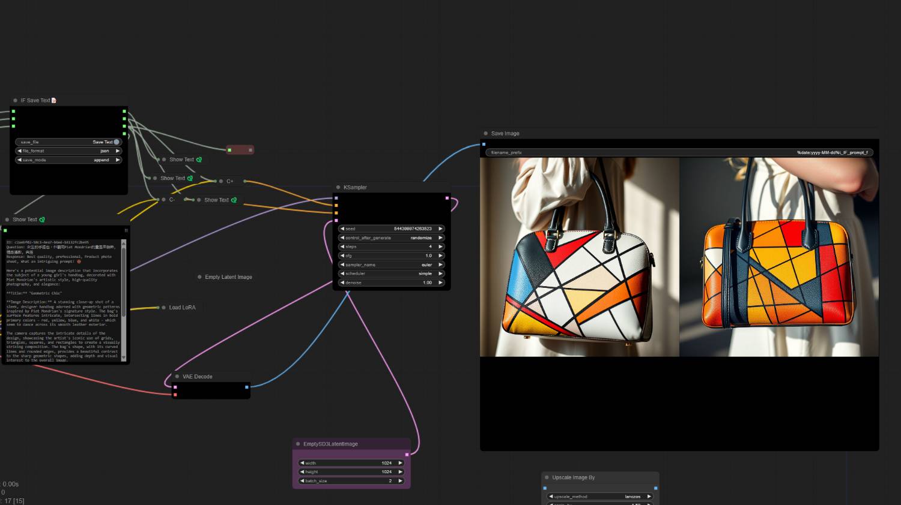The height and width of the screenshot is (505, 901).
Task: Increase steps value with right arrow
Action: (440, 247)
